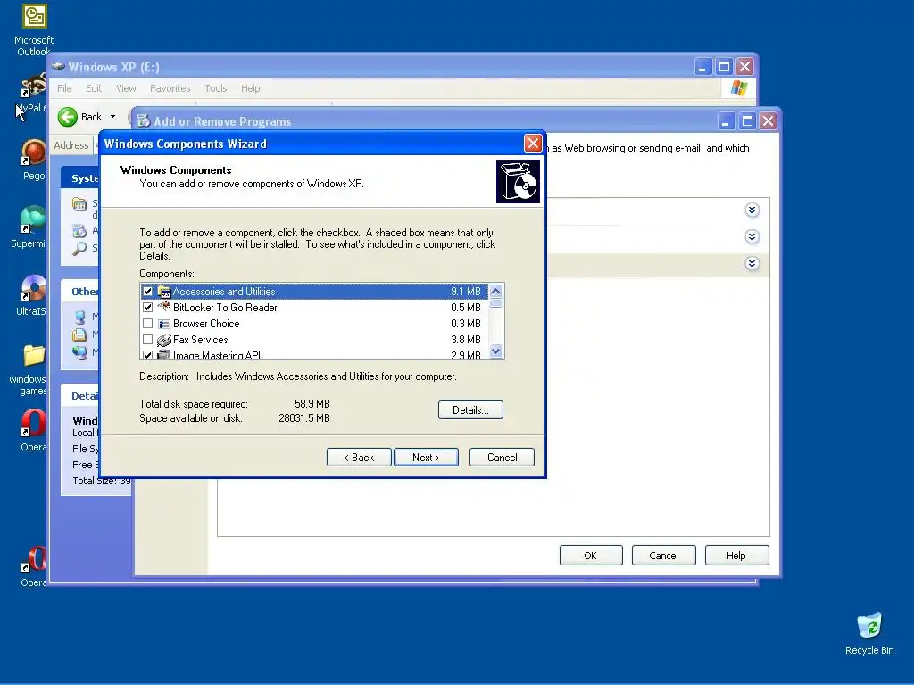This screenshot has width=914, height=685.
Task: Click the components list scrollbar thumb
Action: coord(496,303)
